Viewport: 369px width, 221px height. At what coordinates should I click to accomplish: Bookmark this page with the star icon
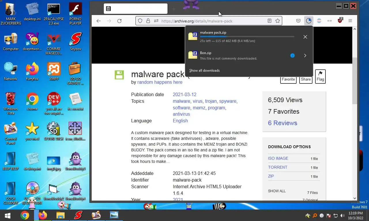[x=277, y=21]
